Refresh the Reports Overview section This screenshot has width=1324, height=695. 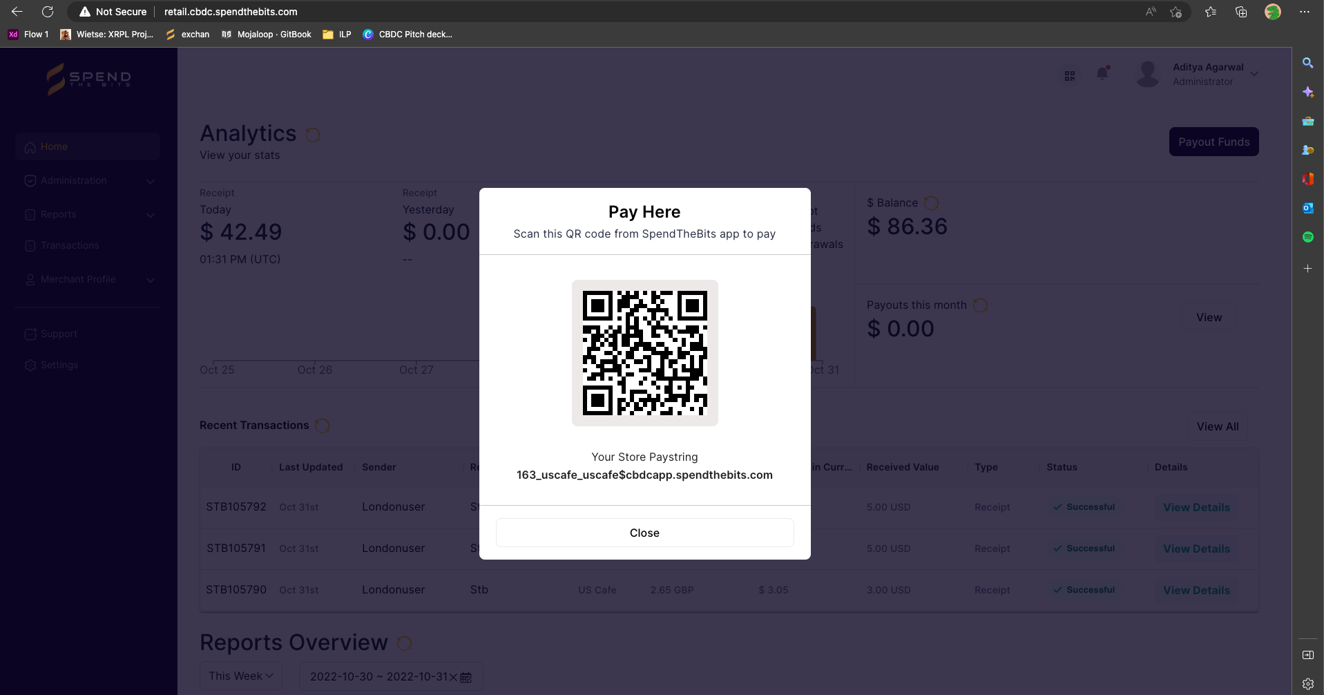tap(405, 643)
